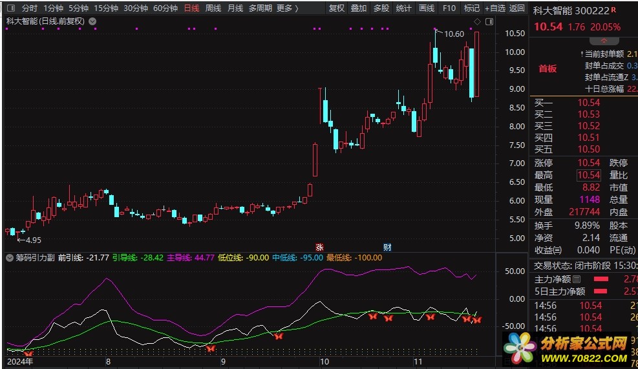Select the 60分钟 period

[x=165, y=8]
